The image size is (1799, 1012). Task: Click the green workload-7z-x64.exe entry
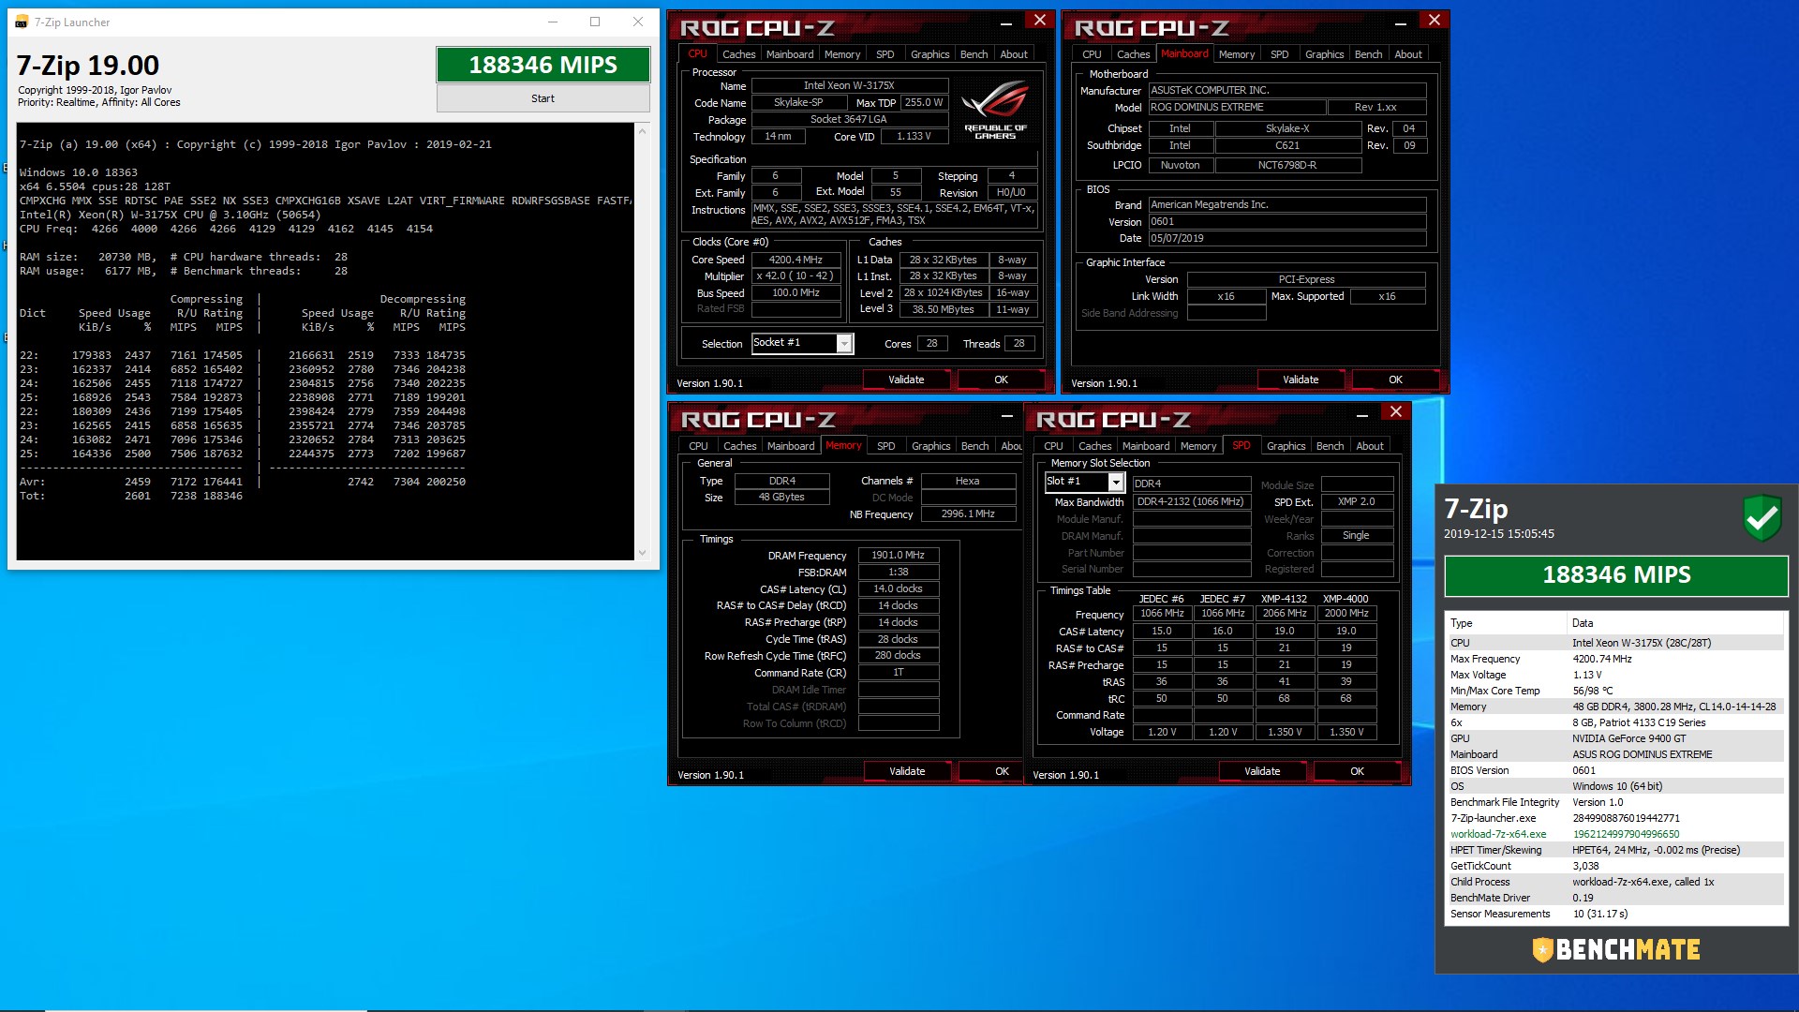(x=1498, y=834)
